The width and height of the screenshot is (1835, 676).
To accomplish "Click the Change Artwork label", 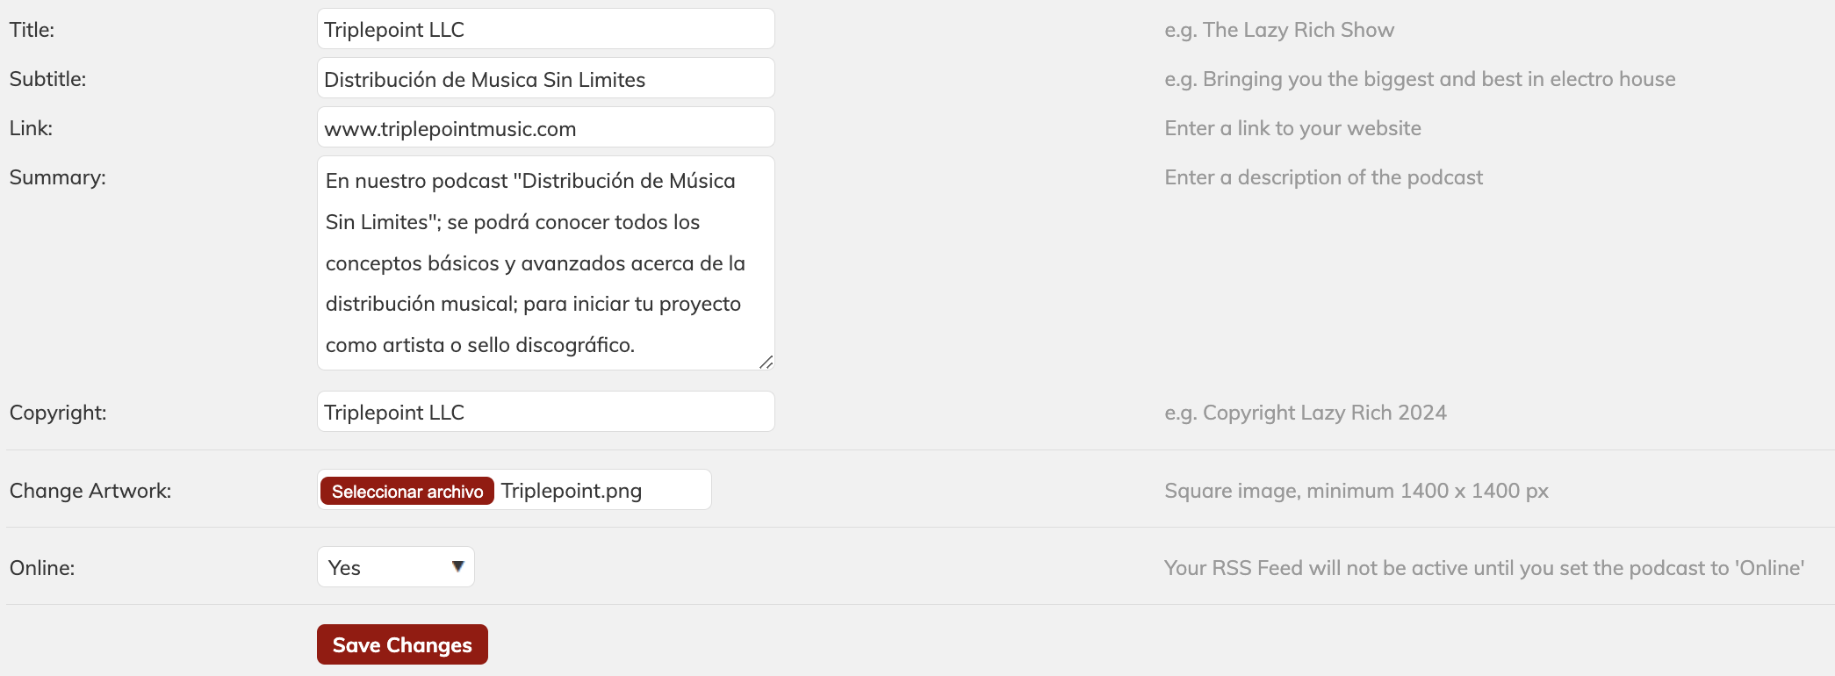I will point(90,491).
